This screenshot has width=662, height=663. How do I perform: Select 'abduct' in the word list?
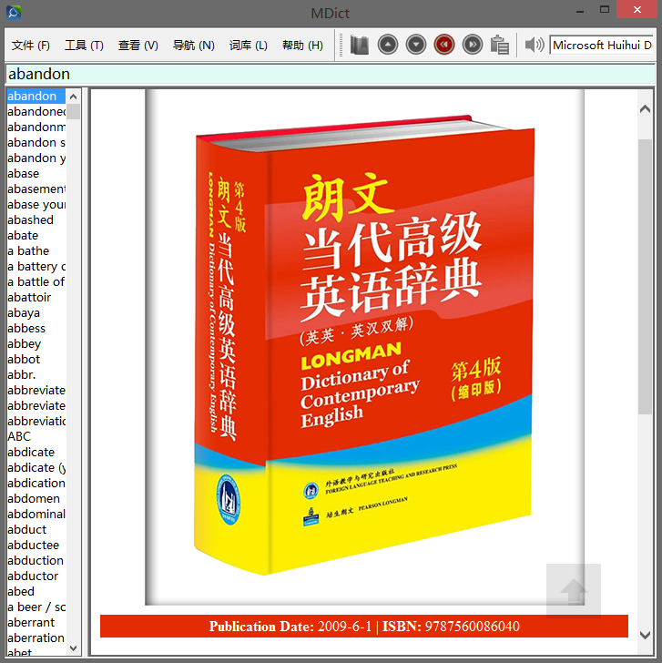36,529
